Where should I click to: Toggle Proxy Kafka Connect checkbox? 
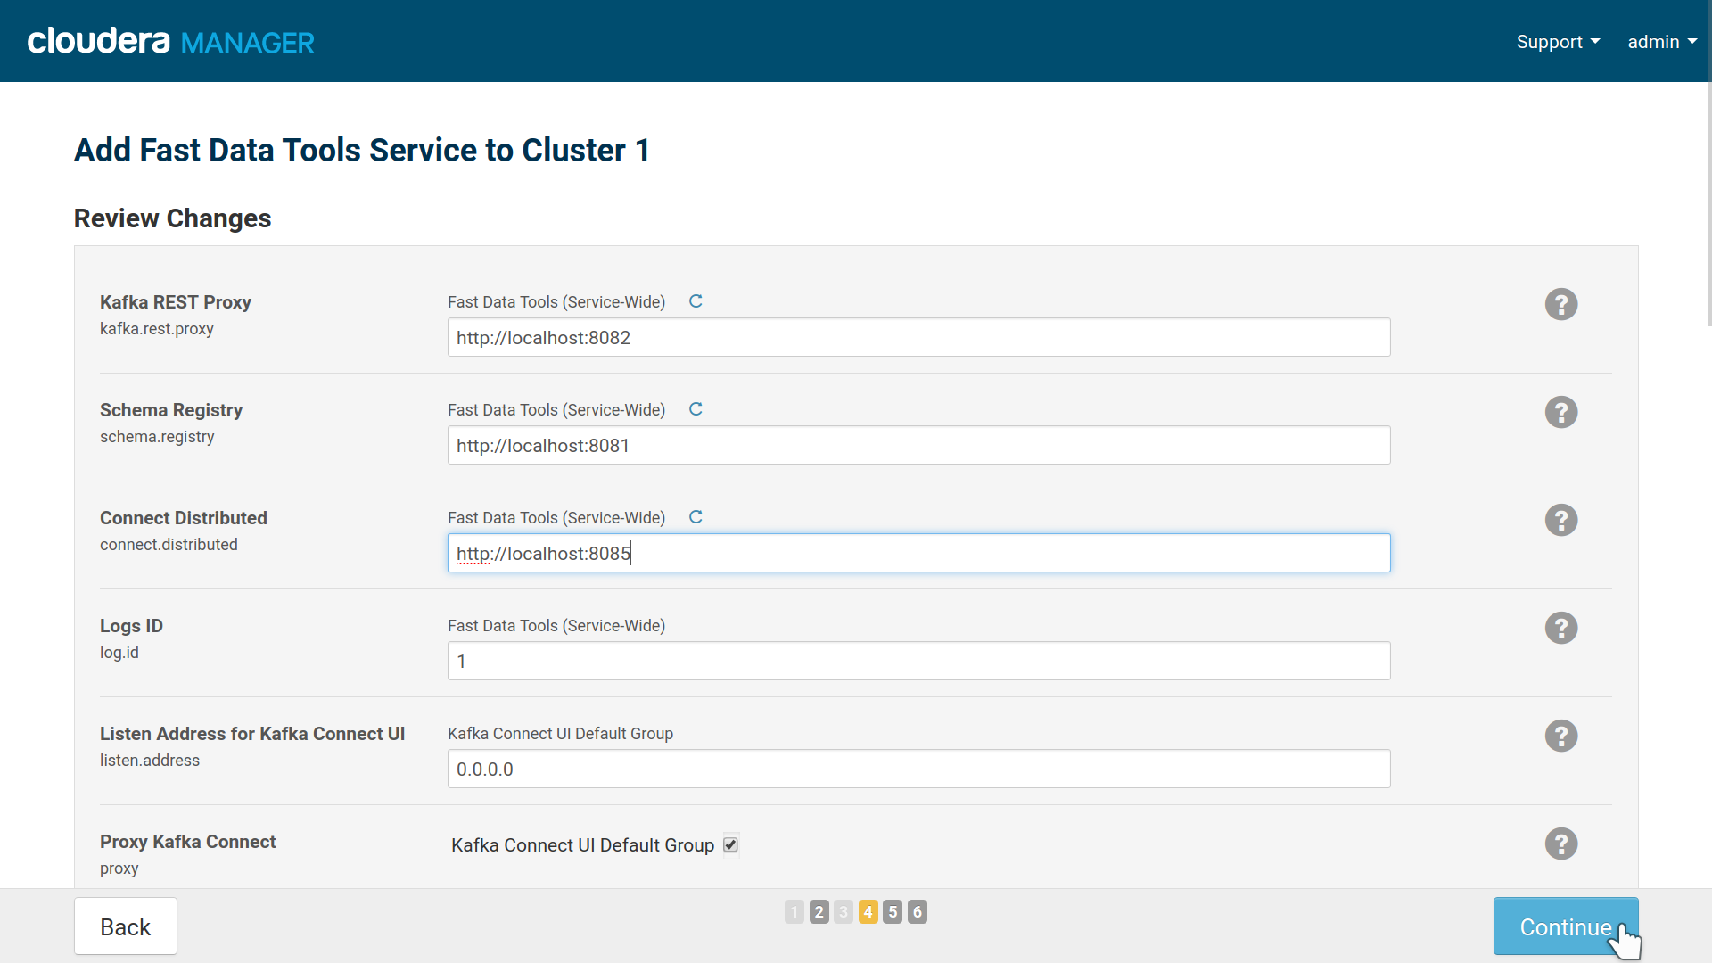pos(731,844)
